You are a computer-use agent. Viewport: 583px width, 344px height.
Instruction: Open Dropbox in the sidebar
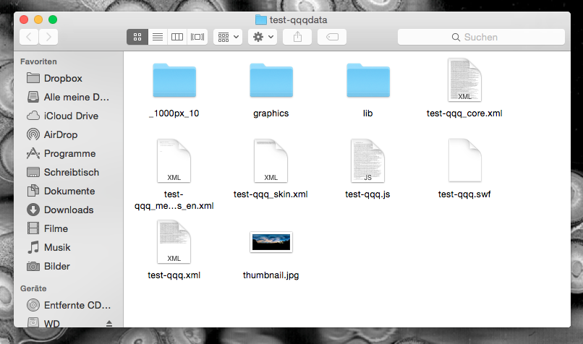(x=63, y=78)
